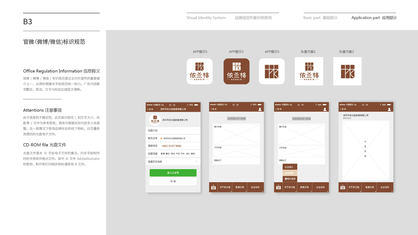Viewport: 418px width, 235px height.
Task: Click the APP展示2 brown logo icon
Action: pyautogui.click(x=236, y=71)
